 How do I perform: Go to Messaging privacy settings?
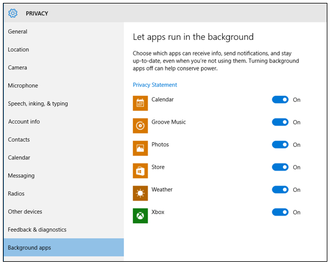pyautogui.click(x=64, y=175)
